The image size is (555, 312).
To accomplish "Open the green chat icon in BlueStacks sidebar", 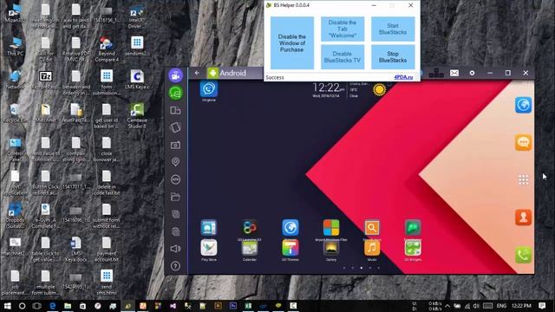I will click(175, 93).
